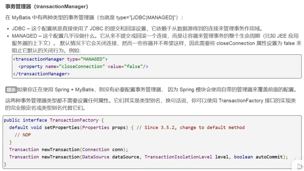Screen dimensions: 304x171
Task: Click TransactionIsolationLevel in the code
Action: (x=178, y=157)
